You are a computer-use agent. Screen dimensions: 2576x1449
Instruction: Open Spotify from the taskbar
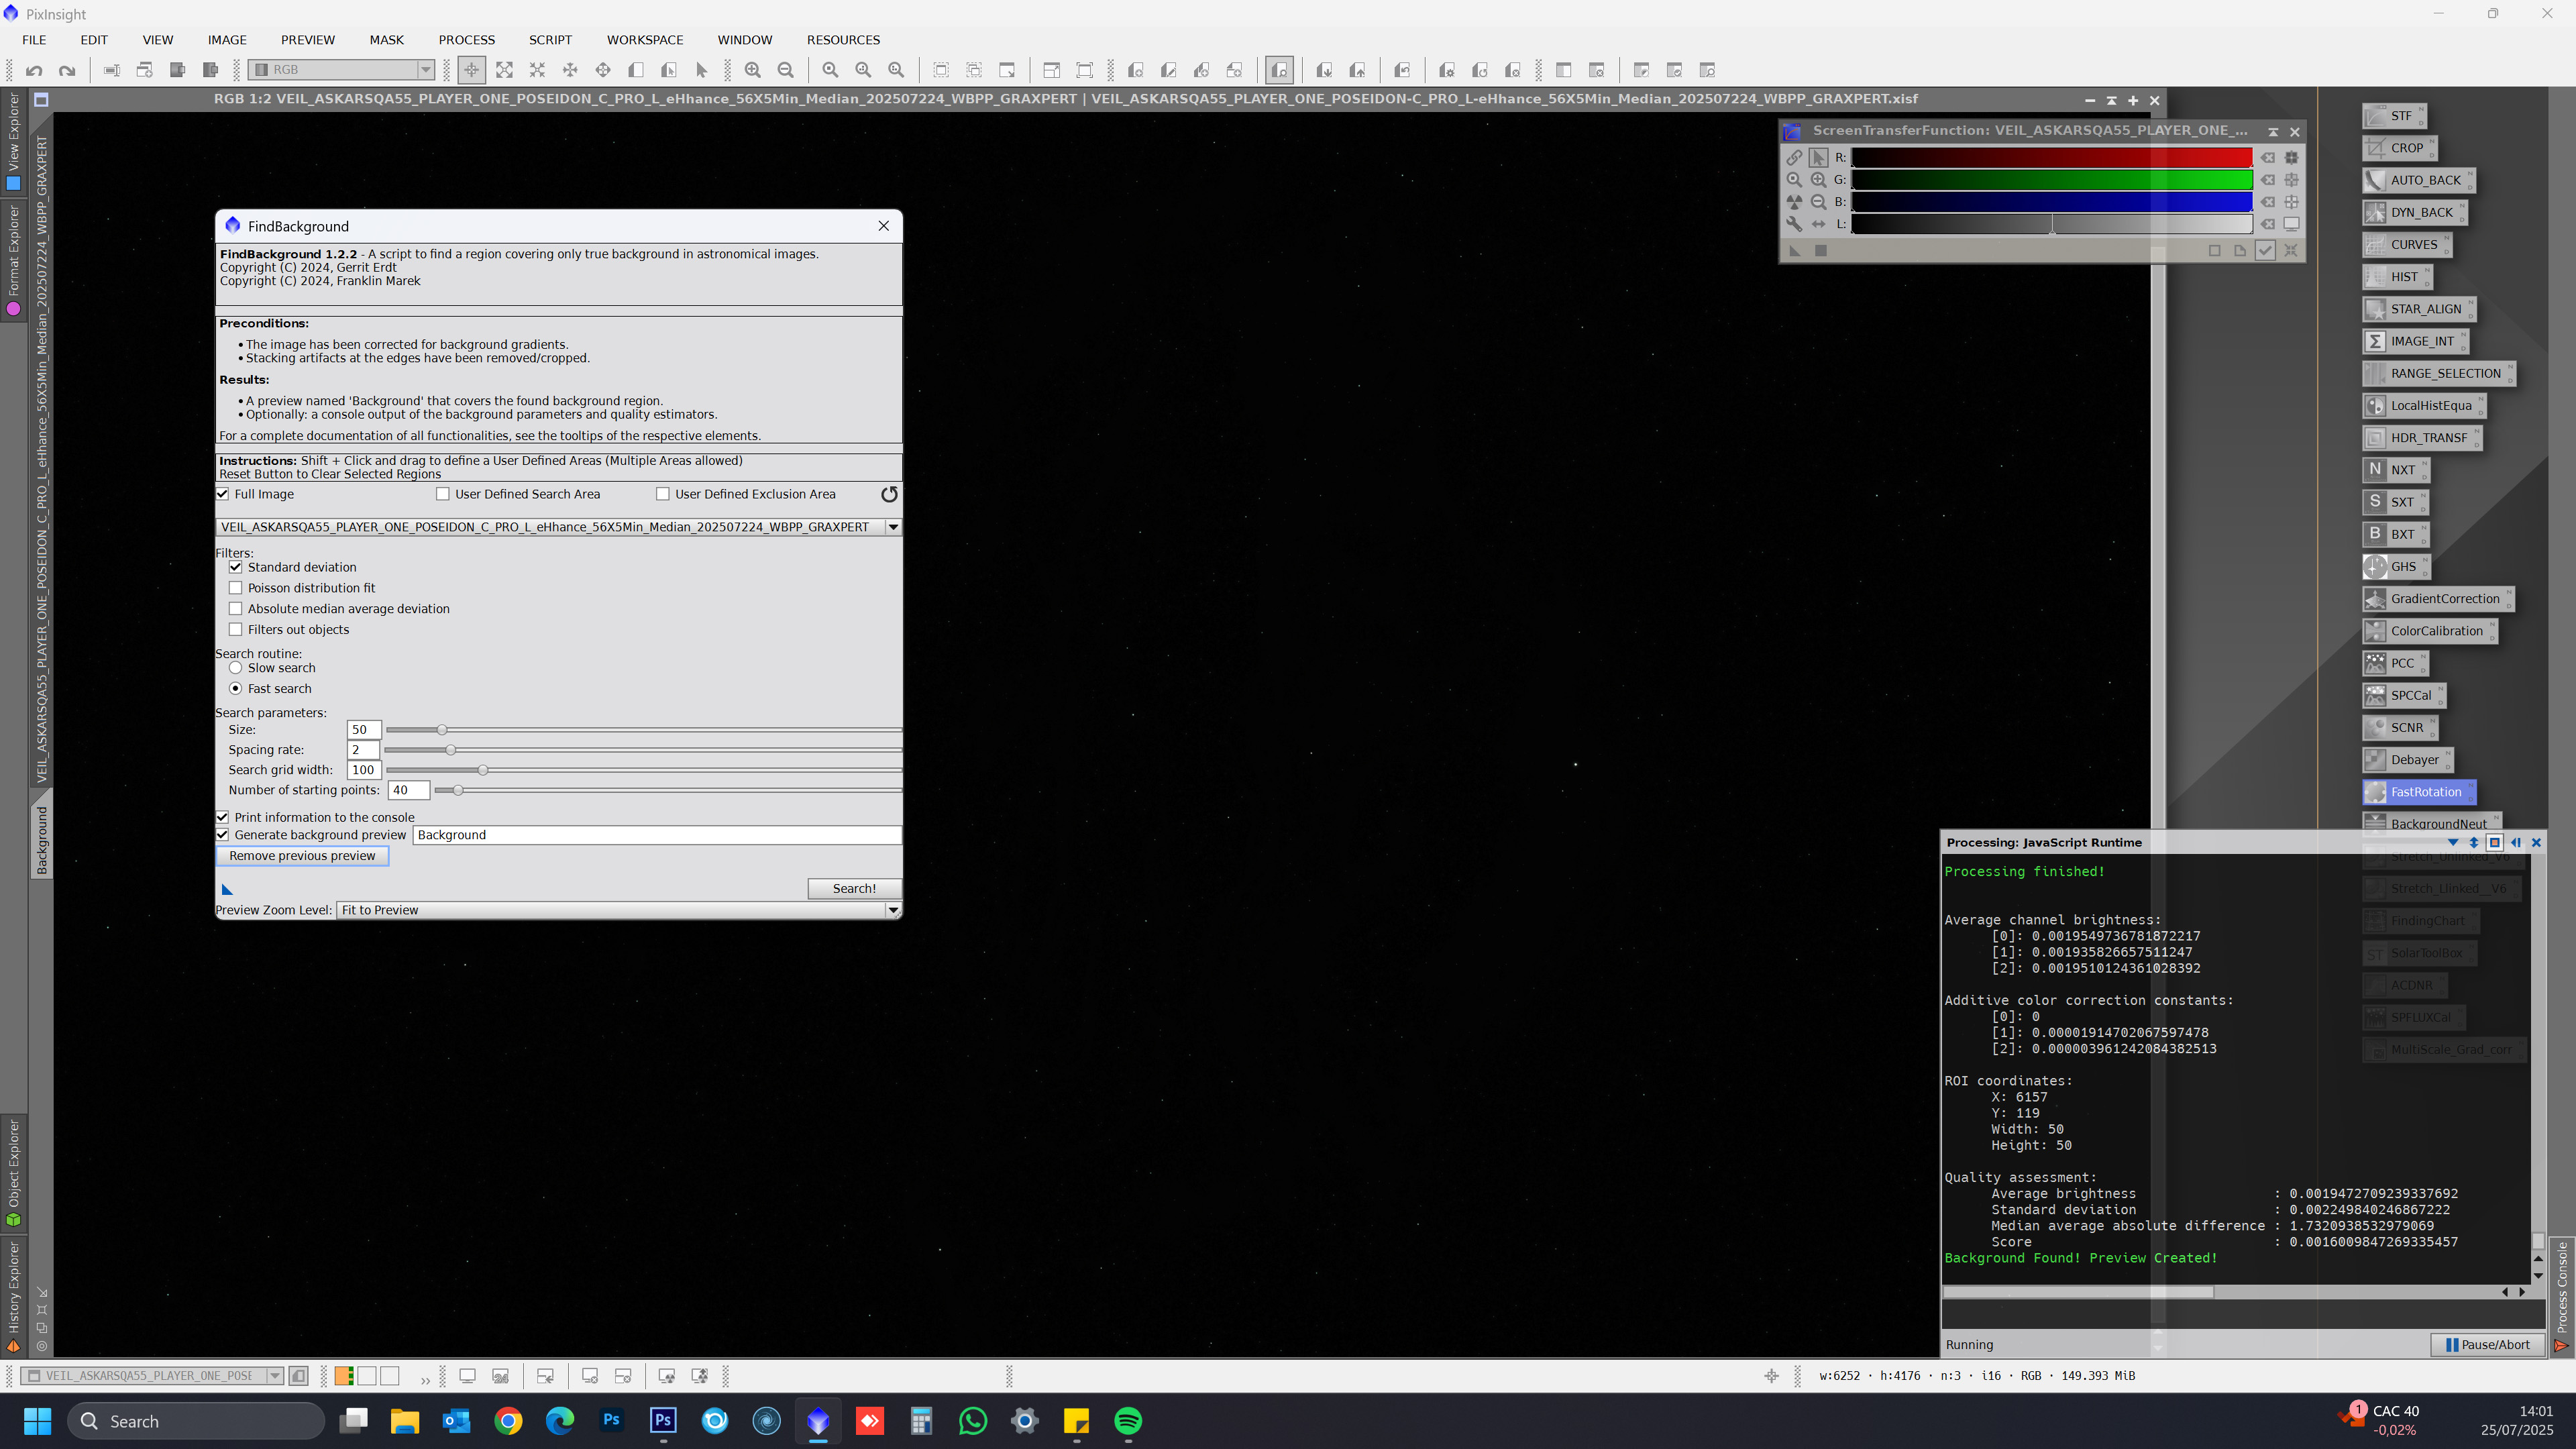pyautogui.click(x=1128, y=1421)
